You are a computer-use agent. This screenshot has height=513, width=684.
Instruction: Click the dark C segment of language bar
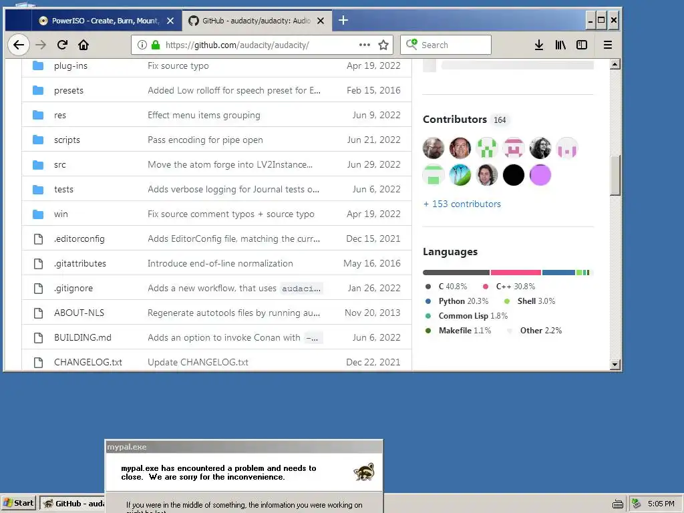[x=456, y=273]
